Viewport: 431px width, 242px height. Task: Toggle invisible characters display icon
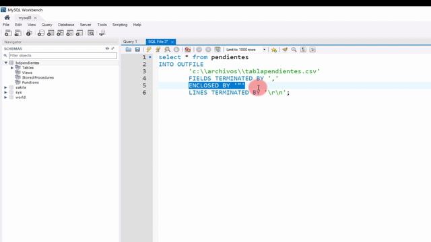(303, 50)
